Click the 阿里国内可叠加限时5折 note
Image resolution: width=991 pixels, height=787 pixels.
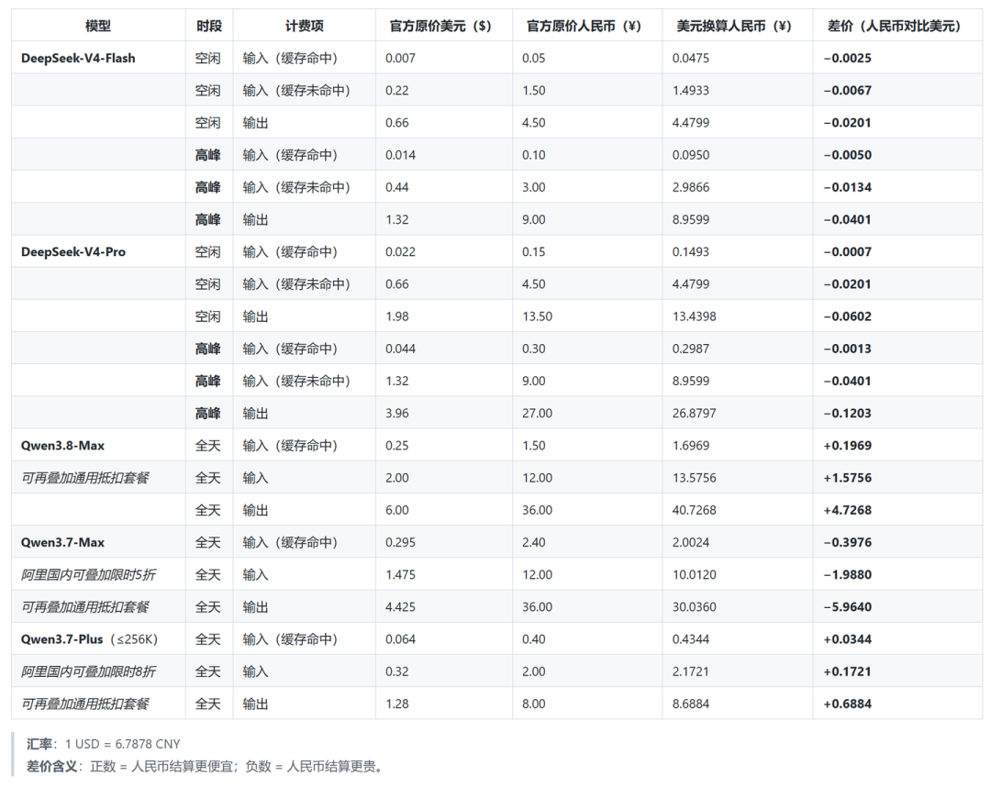[88, 575]
